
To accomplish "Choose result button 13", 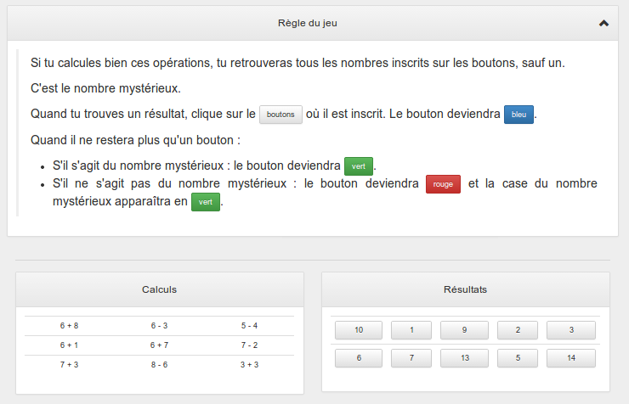I will (x=464, y=358).
